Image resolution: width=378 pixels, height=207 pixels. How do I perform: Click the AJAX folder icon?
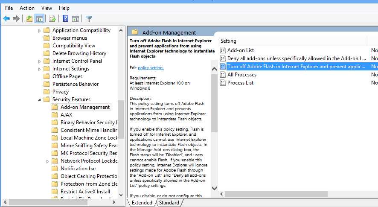click(55, 115)
